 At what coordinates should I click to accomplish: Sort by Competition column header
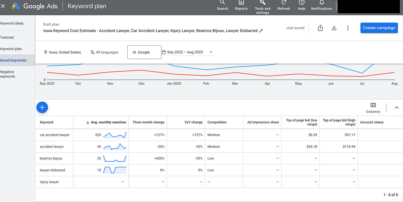pyautogui.click(x=217, y=122)
